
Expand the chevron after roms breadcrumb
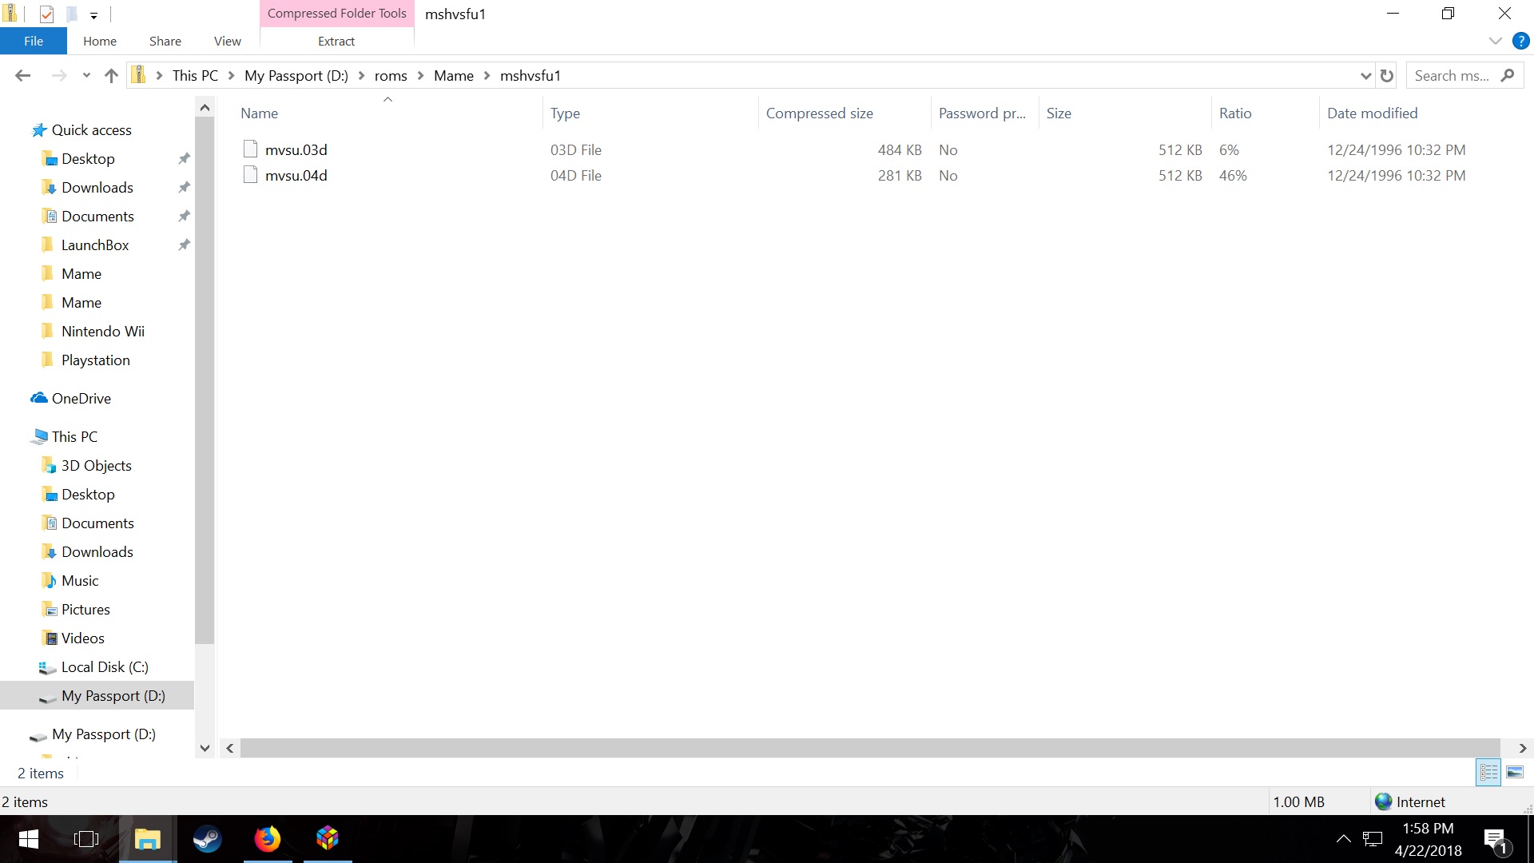click(x=420, y=75)
